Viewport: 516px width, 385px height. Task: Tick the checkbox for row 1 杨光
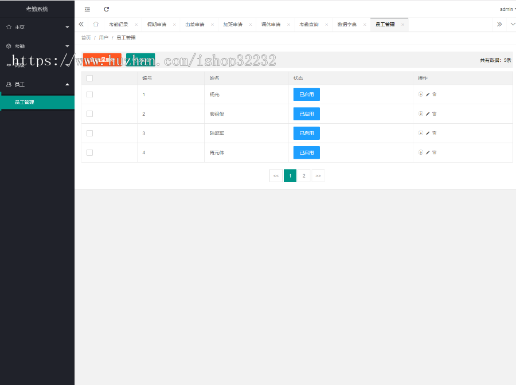tap(89, 95)
